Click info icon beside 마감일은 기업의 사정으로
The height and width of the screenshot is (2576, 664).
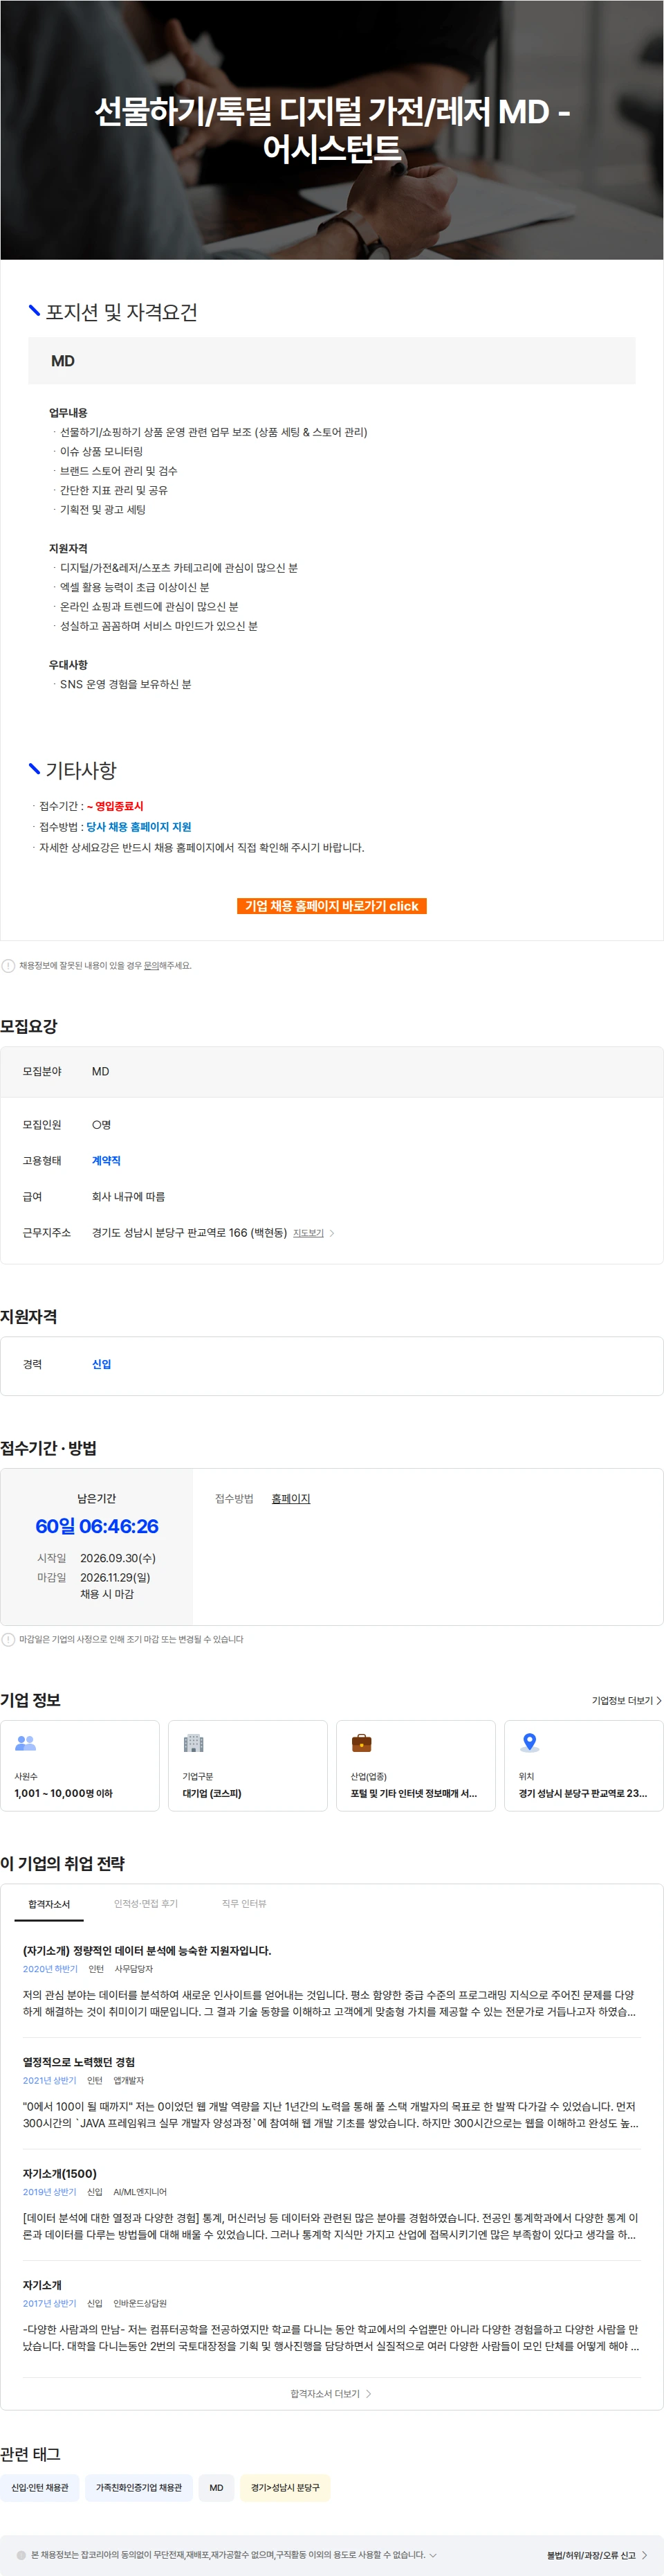(8, 1639)
